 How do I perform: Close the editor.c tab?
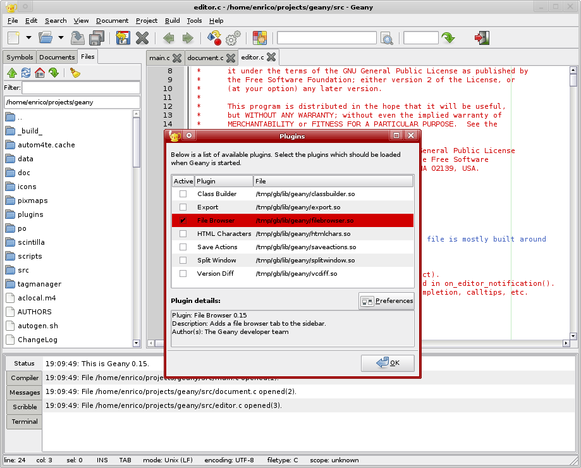point(271,57)
